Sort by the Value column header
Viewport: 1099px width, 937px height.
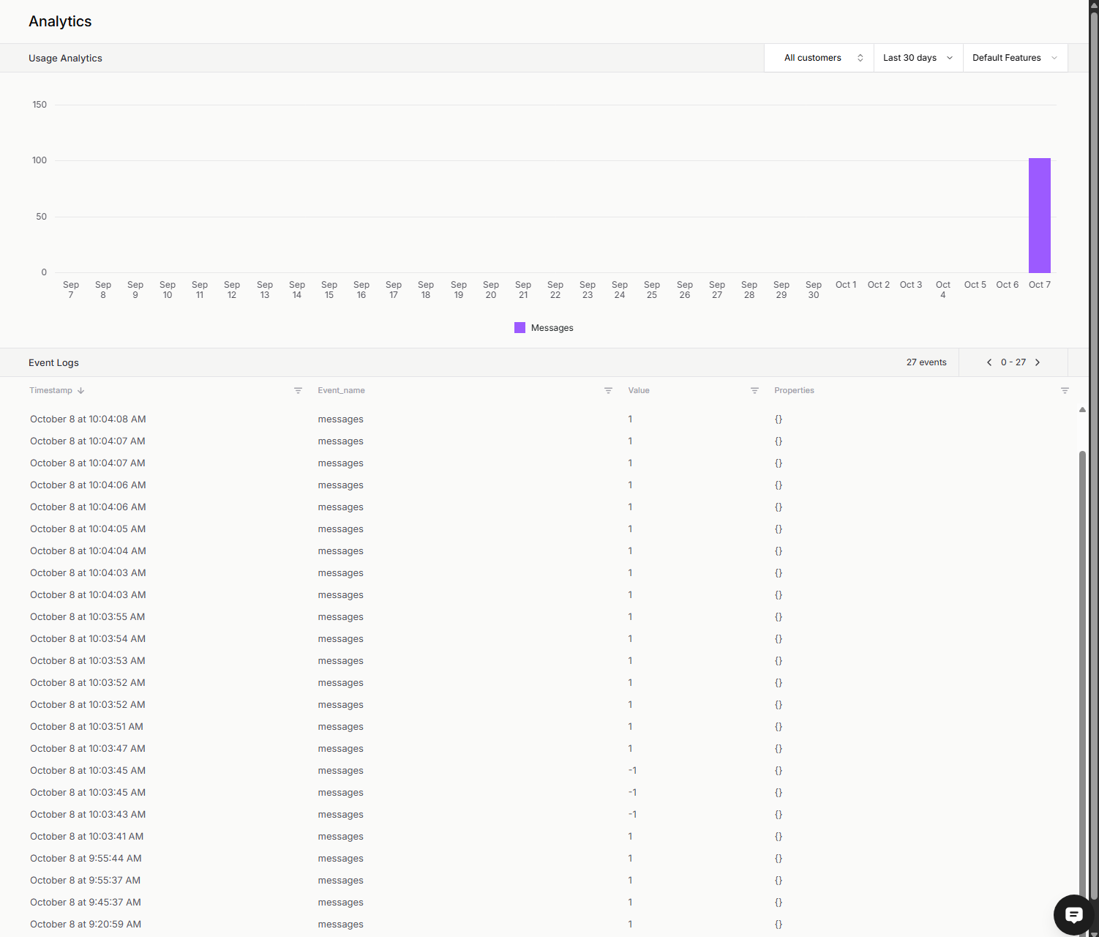[639, 391]
